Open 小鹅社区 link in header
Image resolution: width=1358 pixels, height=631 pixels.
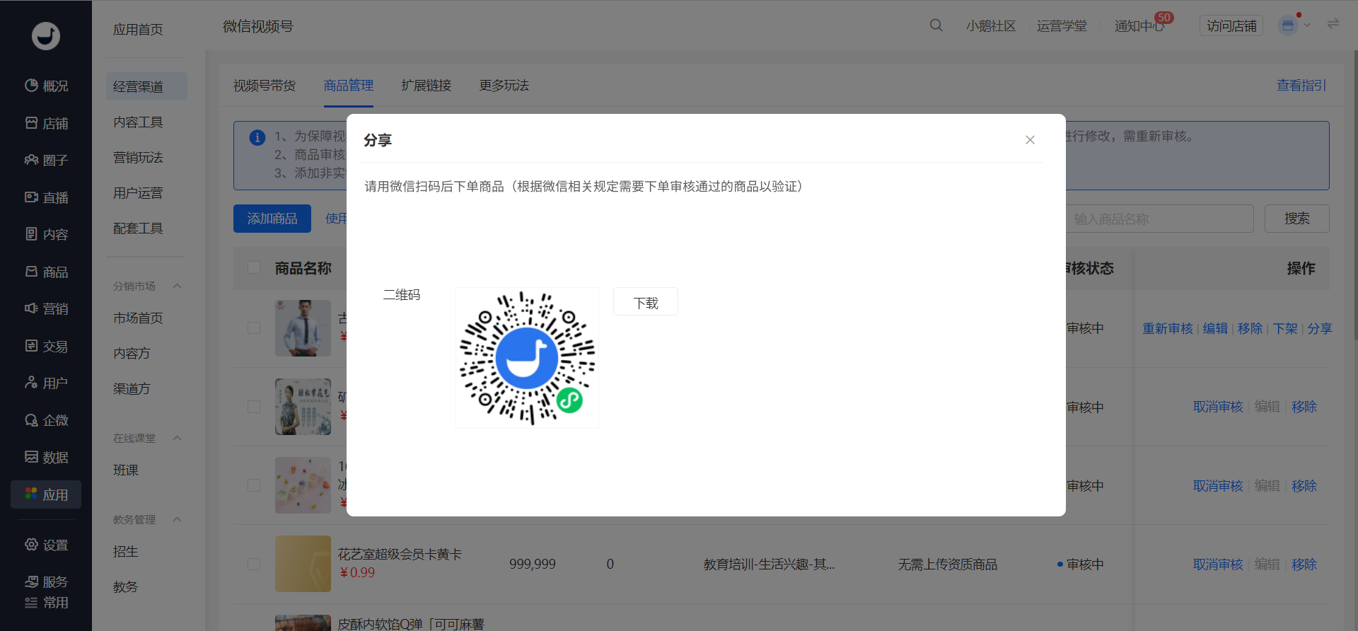click(991, 25)
